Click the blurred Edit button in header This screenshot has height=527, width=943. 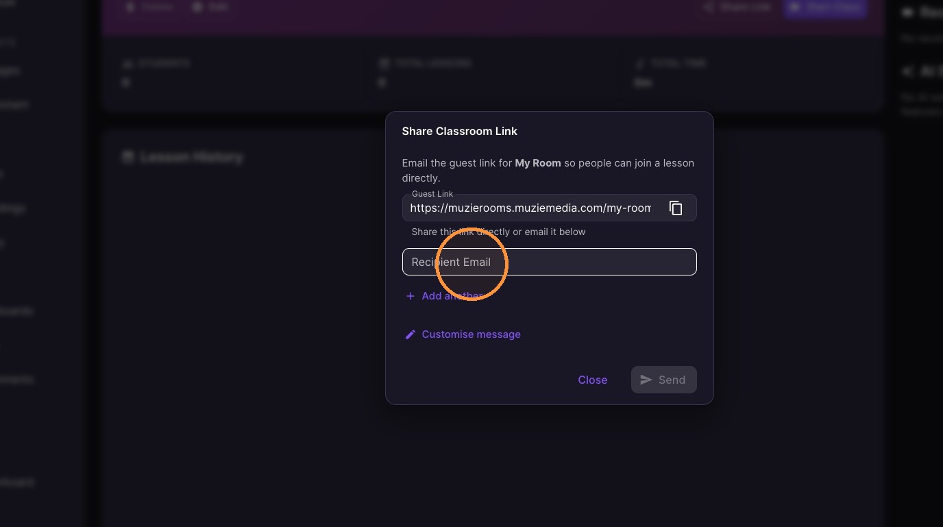pos(210,7)
